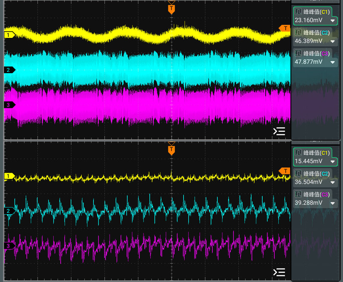Image resolution: width=343 pixels, height=282 pixels.
Task: Select channel 1 marker in top waveform
Action: [x=9, y=35]
